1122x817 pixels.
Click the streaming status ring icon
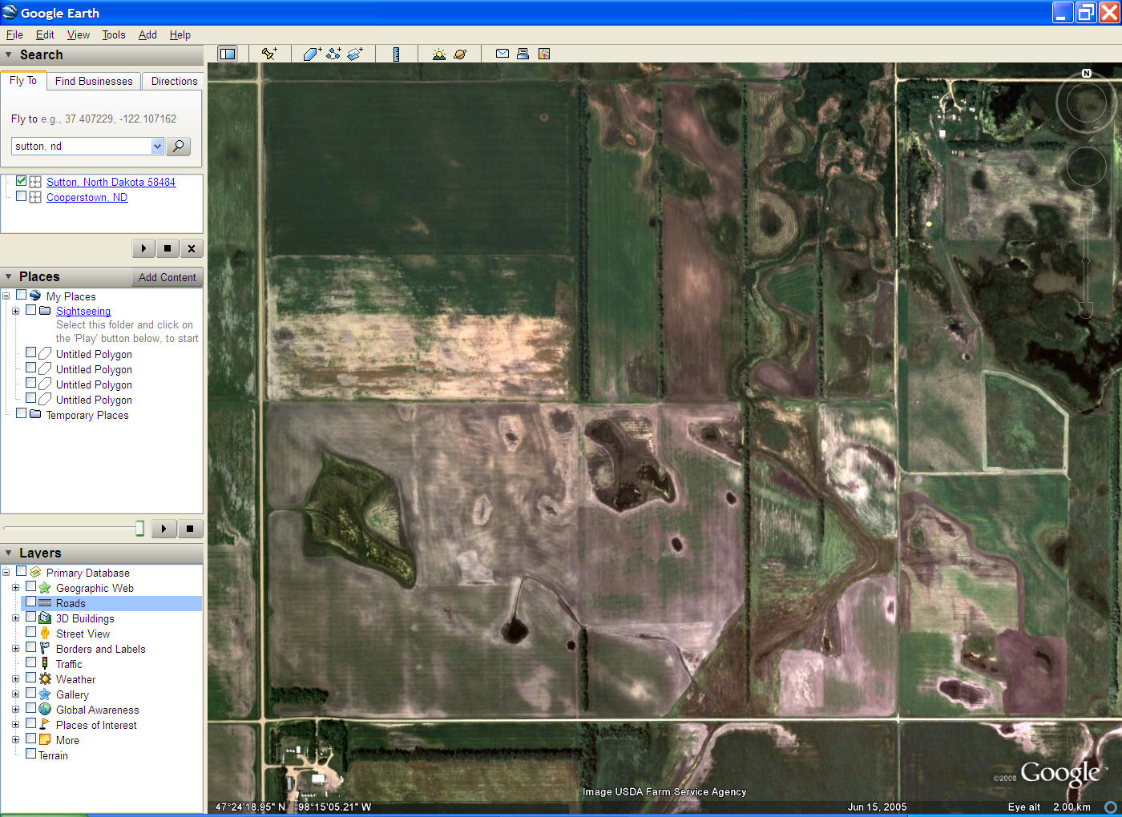coord(1111,807)
